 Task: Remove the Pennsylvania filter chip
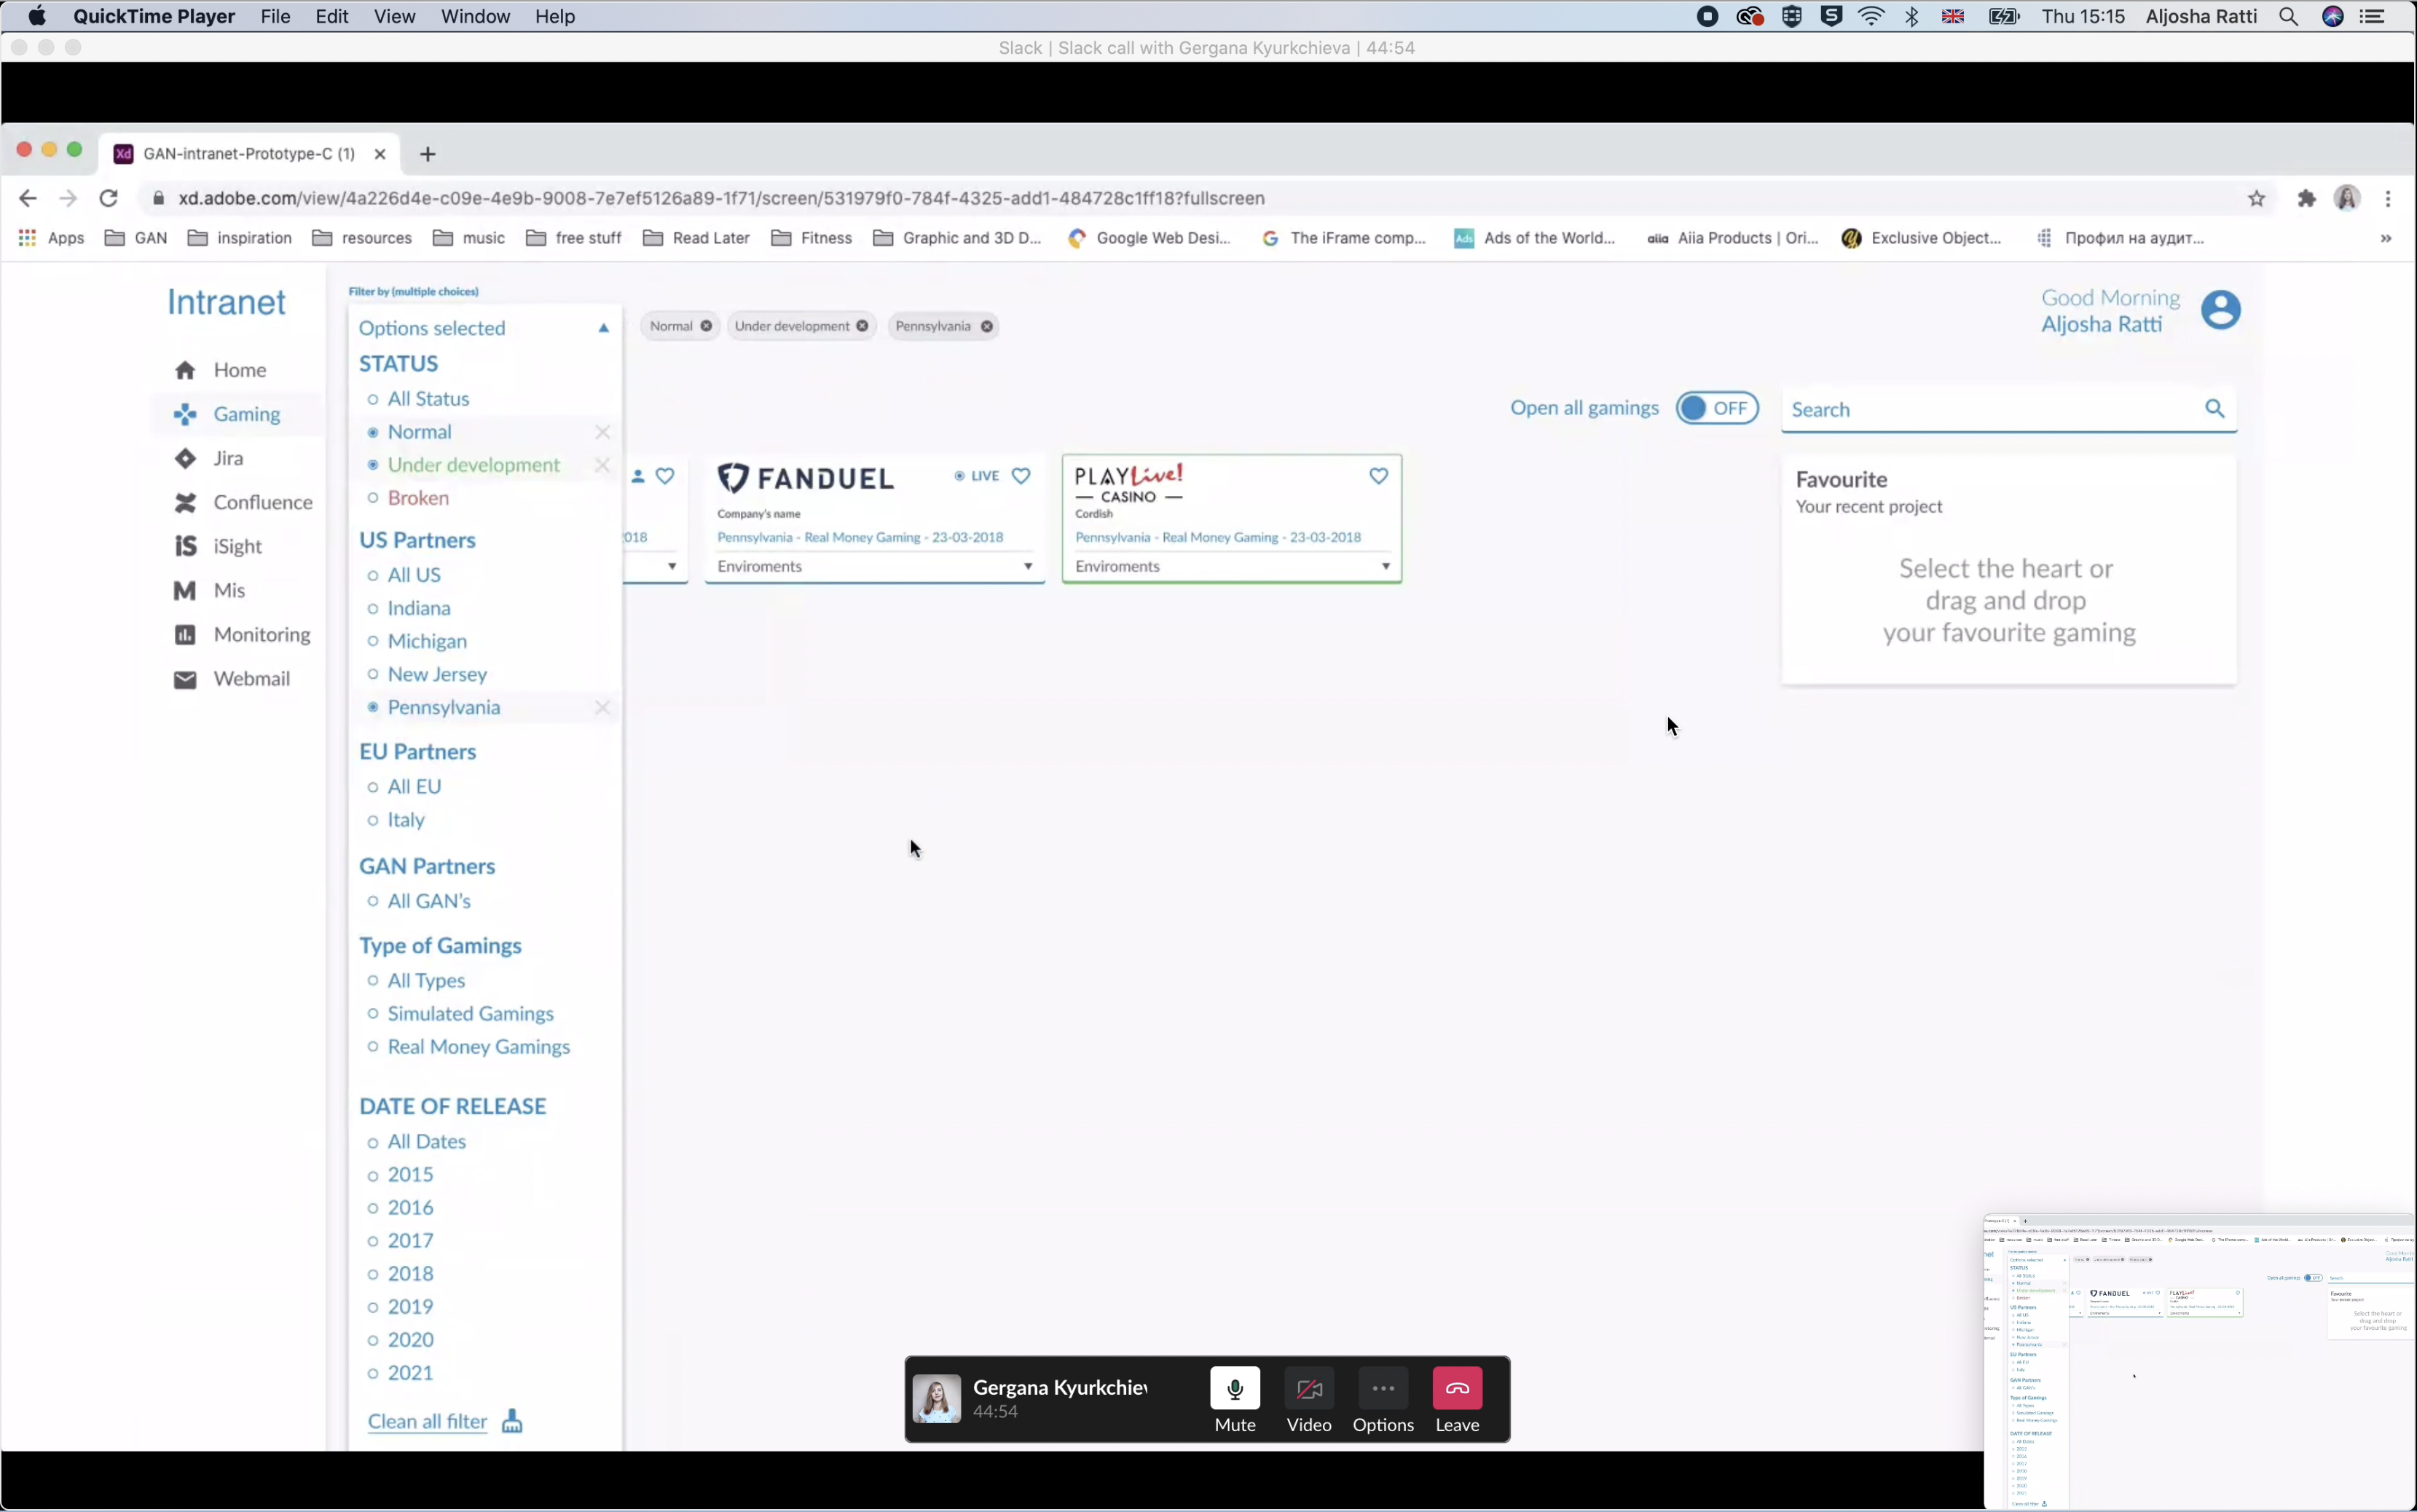pyautogui.click(x=986, y=326)
